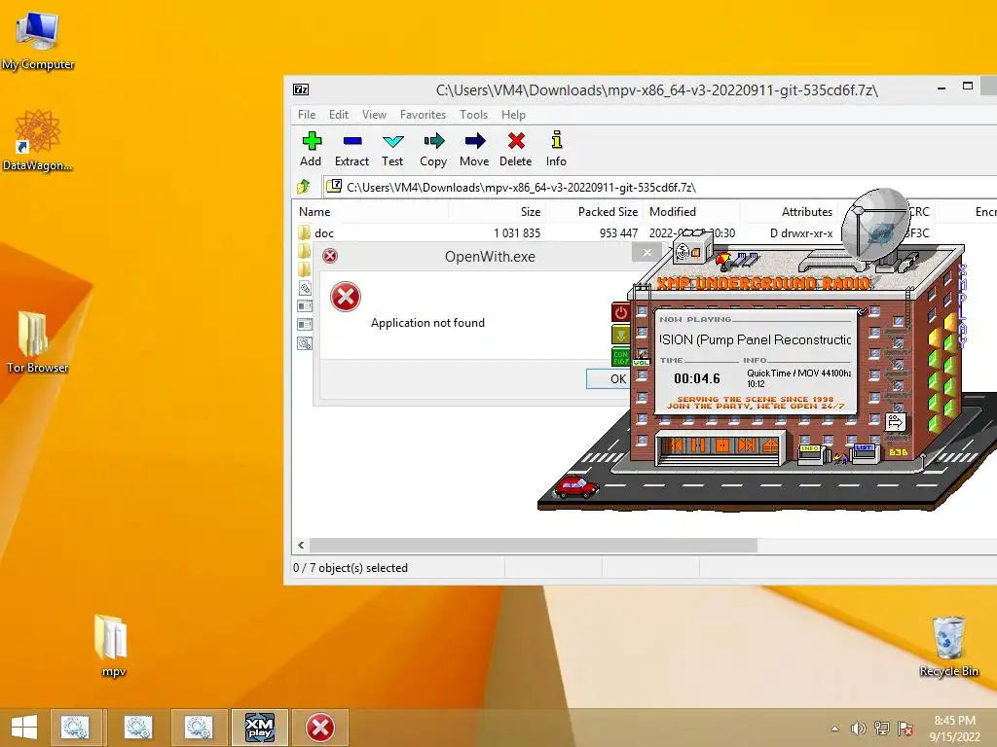This screenshot has height=747, width=997.
Task: Open the Favorites menu in 7-Zip
Action: [x=423, y=115]
